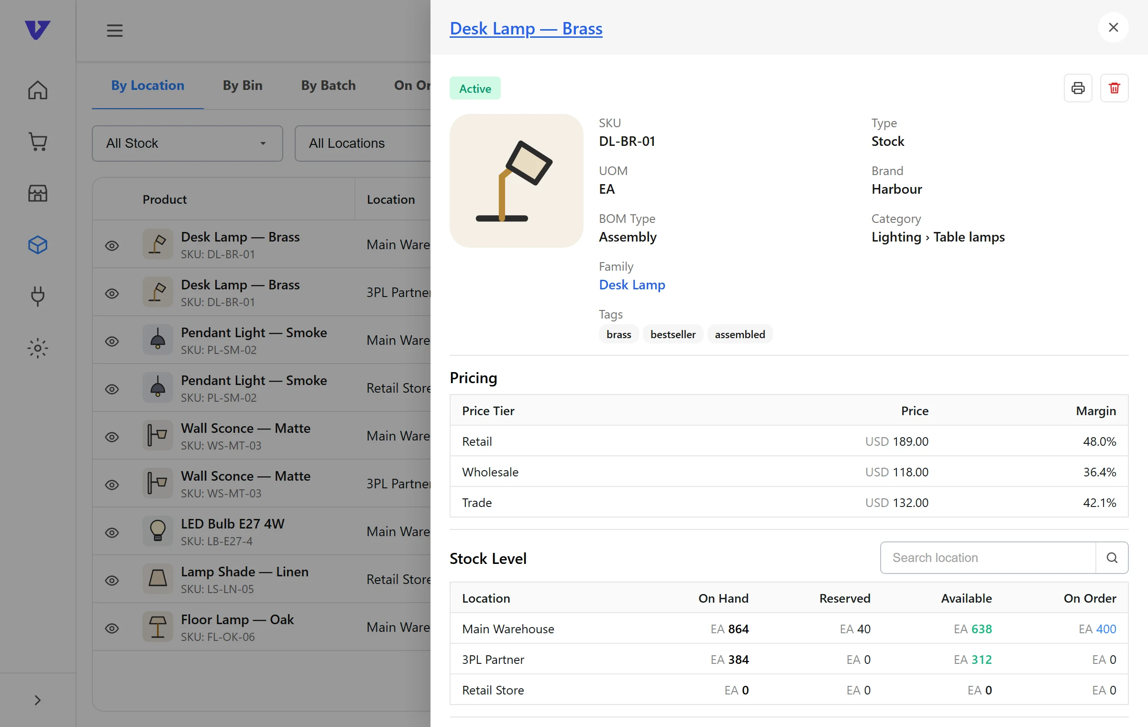
Task: Open the Desk Lamp family link
Action: point(632,285)
